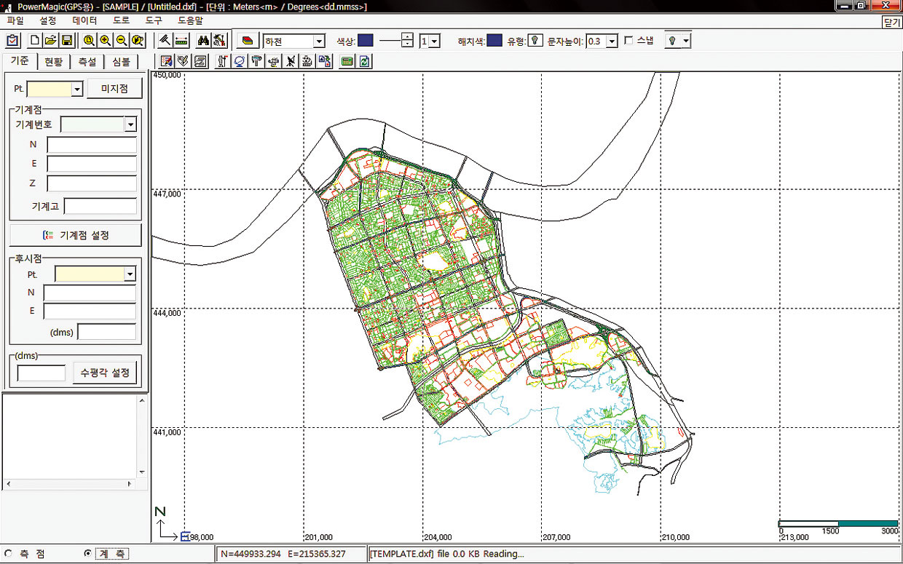Switch to the 현황 tab
Screen dimensions: 903x564
pyautogui.click(x=53, y=62)
